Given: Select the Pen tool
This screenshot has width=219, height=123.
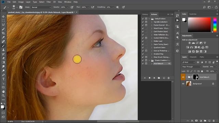Looking at the screenshot, I should pos(3,75).
